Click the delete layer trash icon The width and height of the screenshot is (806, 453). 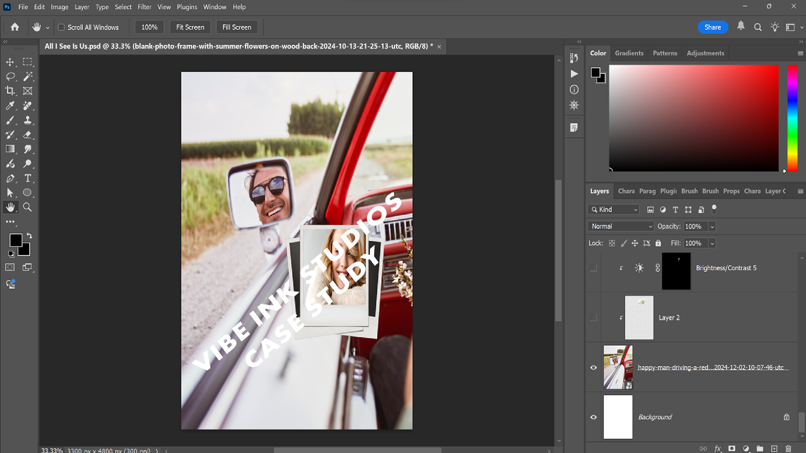pos(788,448)
